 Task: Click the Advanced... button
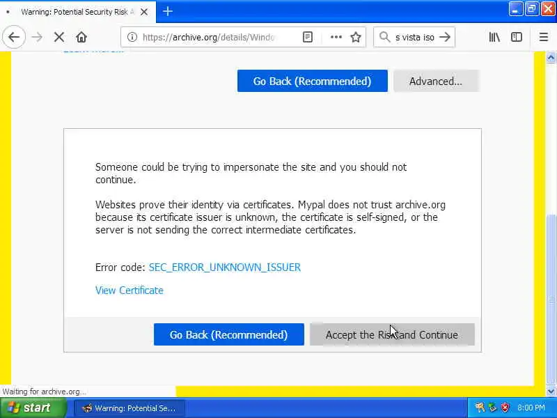[x=437, y=81]
